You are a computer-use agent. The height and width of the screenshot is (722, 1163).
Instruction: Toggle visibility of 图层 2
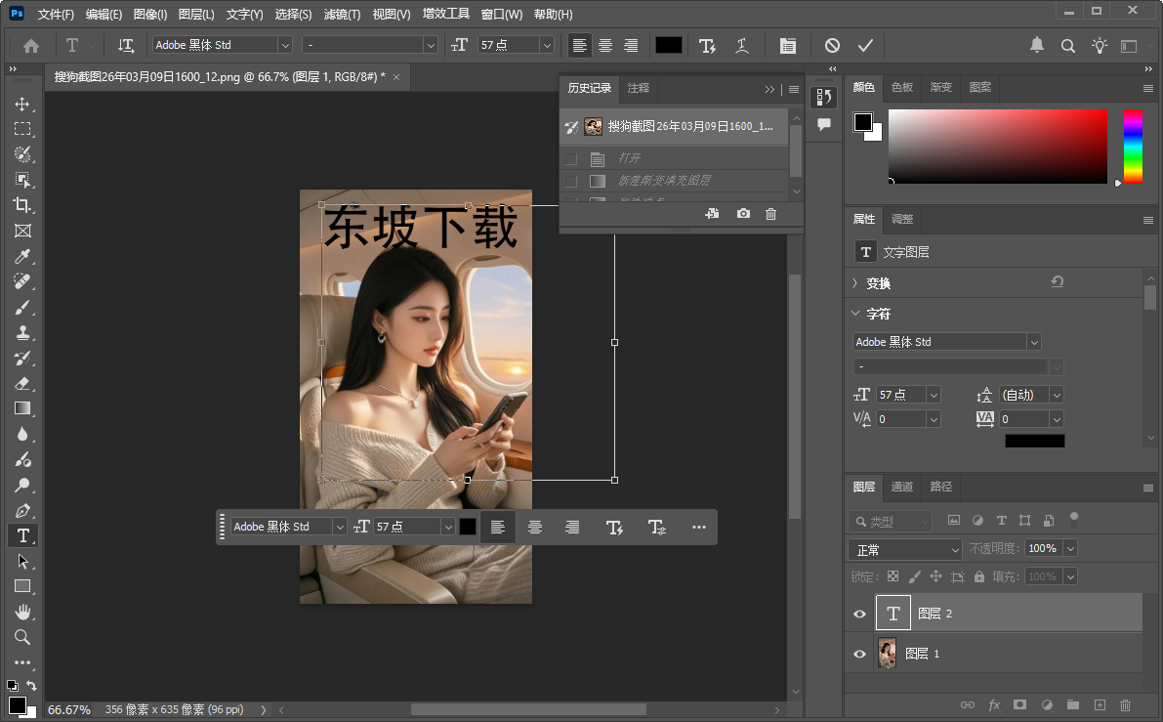[x=859, y=613]
